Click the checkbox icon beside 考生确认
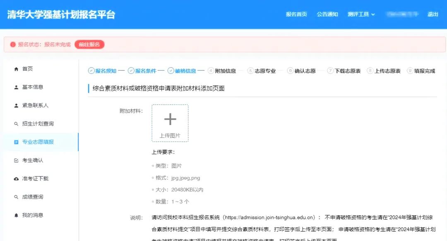447x241 pixels. [16, 161]
